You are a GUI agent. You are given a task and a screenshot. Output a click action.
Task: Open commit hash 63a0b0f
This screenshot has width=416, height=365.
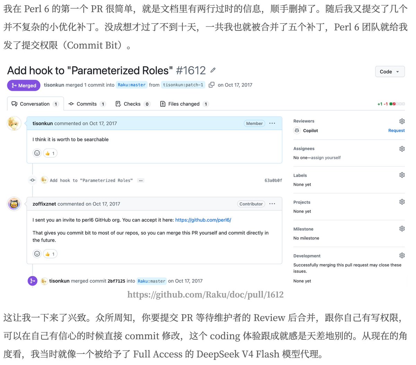pyautogui.click(x=273, y=180)
